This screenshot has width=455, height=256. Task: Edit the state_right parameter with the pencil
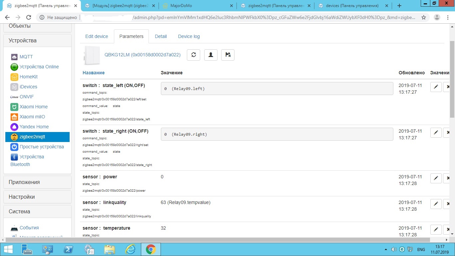pyautogui.click(x=436, y=133)
